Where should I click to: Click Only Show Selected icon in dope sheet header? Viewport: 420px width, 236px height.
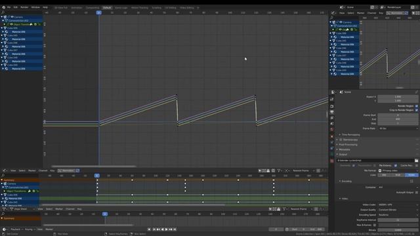(270, 209)
